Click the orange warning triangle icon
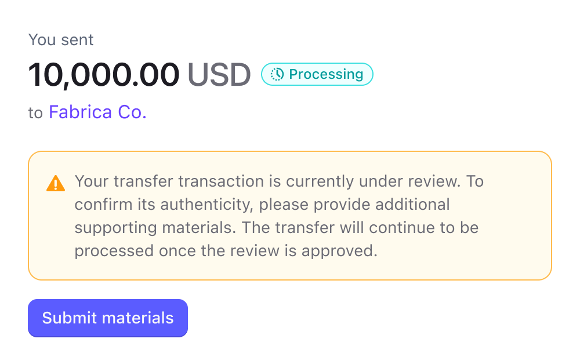Image resolution: width=580 pixels, height=364 pixels. pyautogui.click(x=56, y=184)
